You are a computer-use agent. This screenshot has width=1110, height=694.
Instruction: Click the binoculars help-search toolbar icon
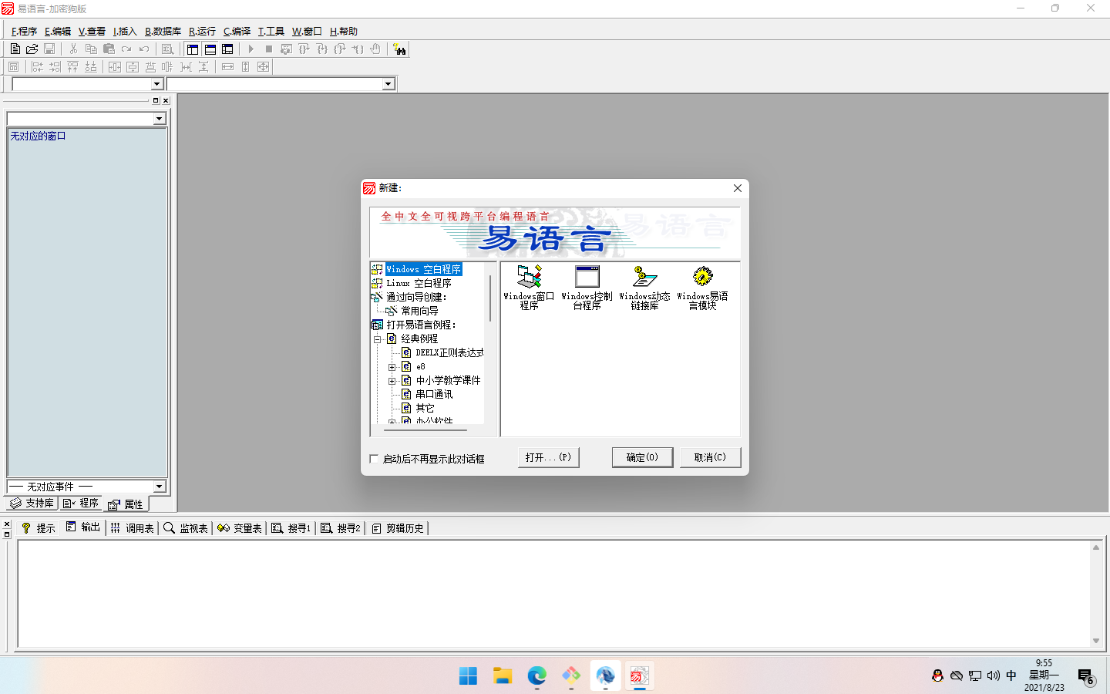point(399,49)
